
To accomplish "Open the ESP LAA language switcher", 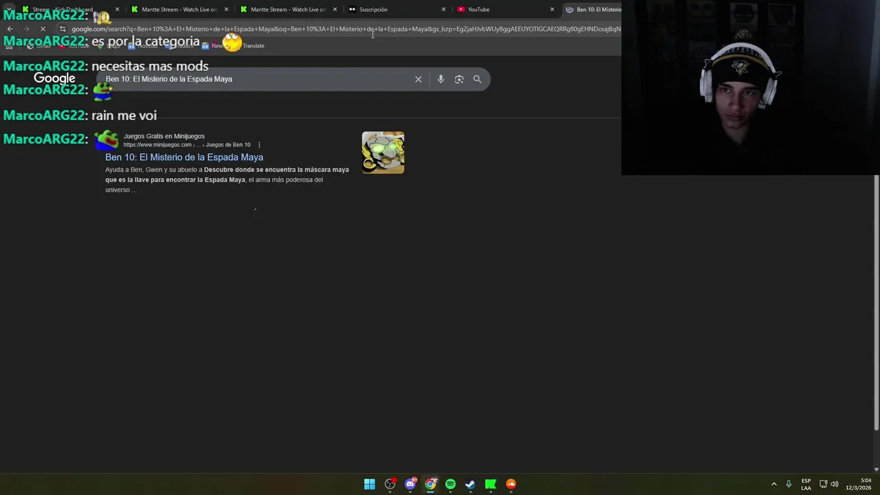I will coord(806,484).
